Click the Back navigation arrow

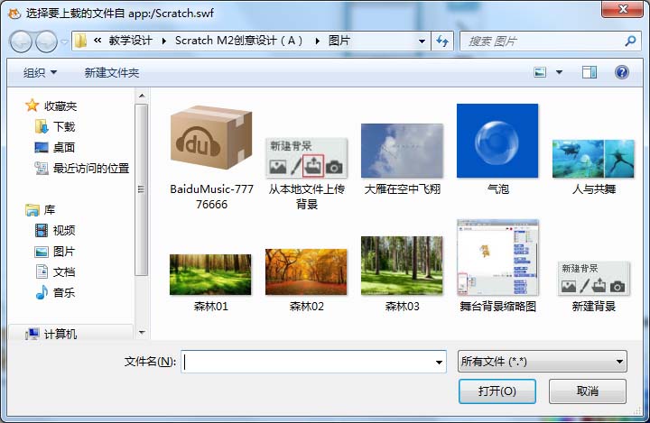click(x=22, y=41)
